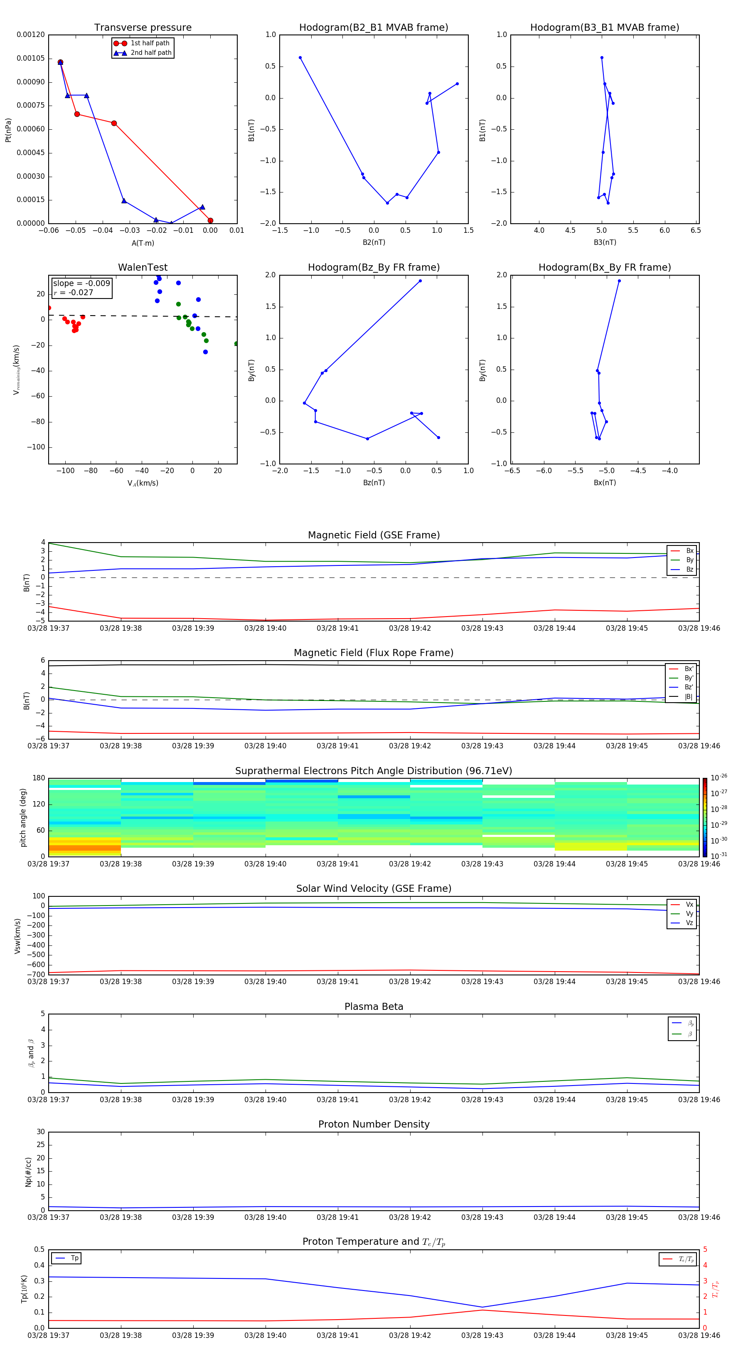Viewport: 748px width, 1372px height.
Task: Click the red Te/Tp legend box
Action: [677, 1259]
